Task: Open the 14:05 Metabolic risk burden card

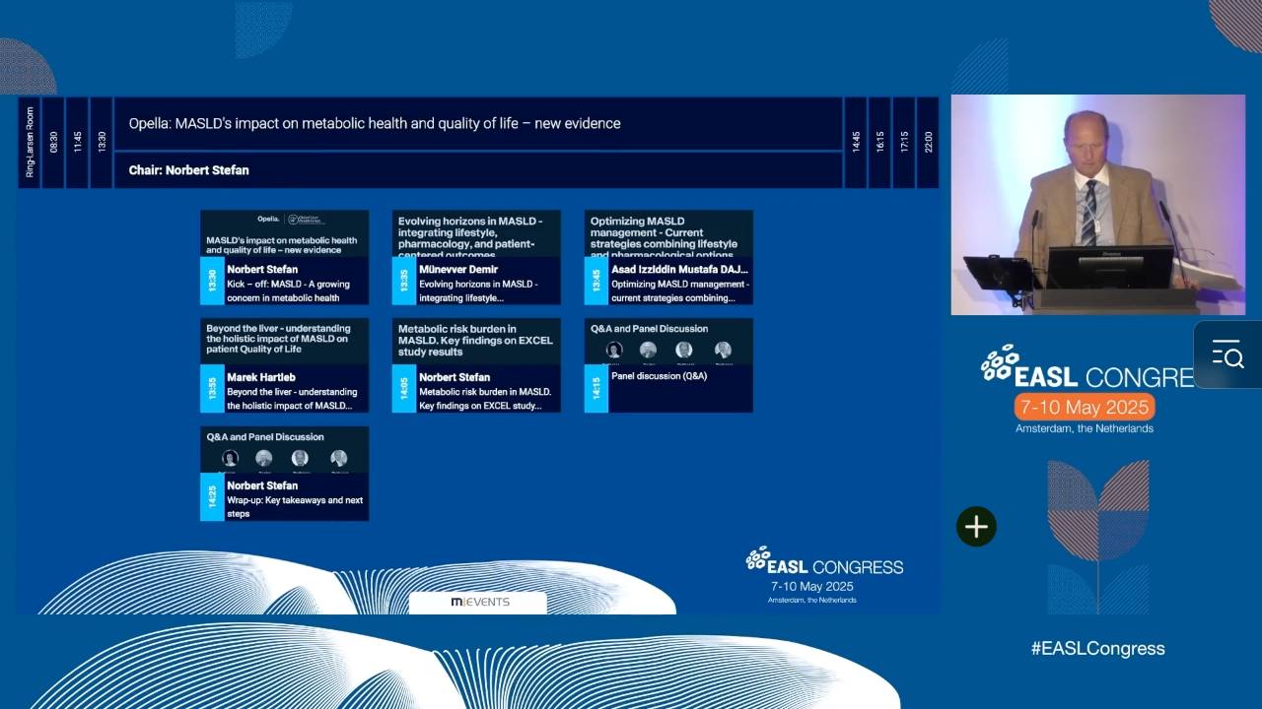Action: coord(476,365)
